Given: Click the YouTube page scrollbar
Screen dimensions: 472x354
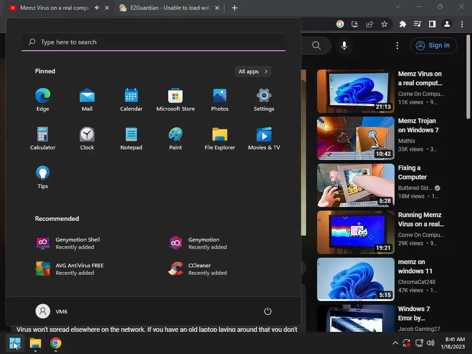Looking at the screenshot, I should coord(468,77).
